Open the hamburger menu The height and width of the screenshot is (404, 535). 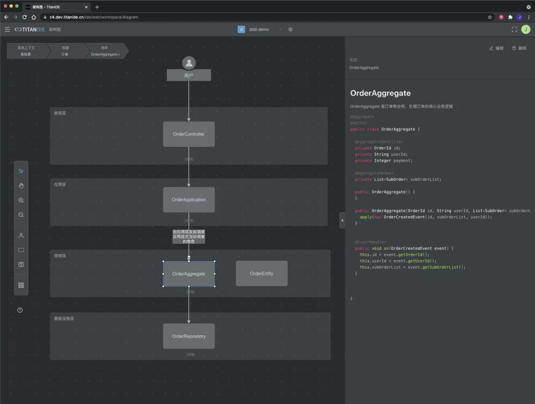[7, 29]
